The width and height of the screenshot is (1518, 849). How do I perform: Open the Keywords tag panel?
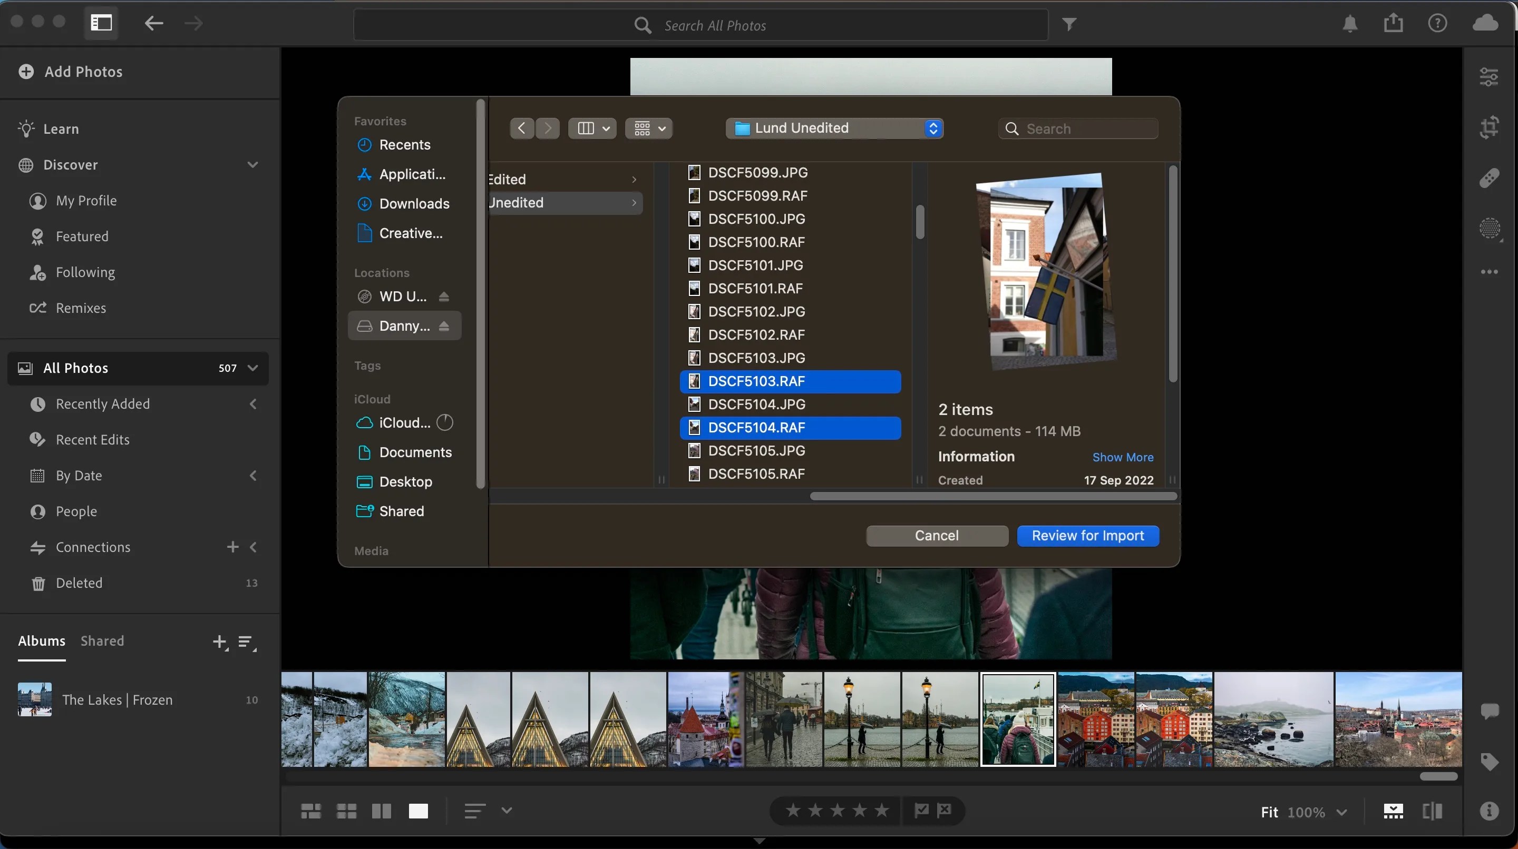[1490, 762]
